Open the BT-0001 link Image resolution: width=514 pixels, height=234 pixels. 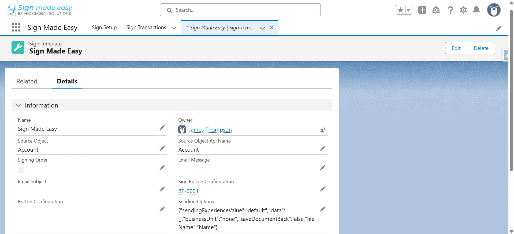point(188,191)
